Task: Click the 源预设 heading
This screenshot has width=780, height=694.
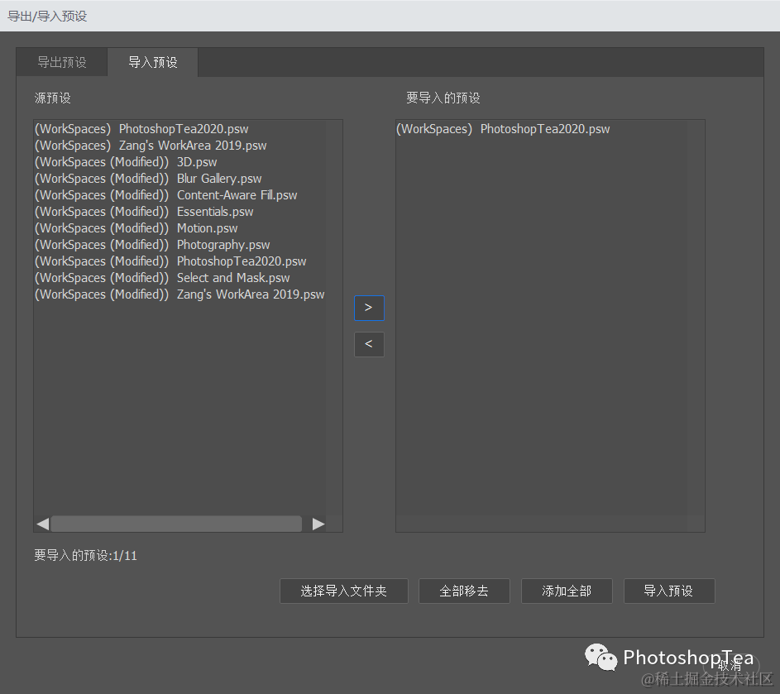Action: [53, 98]
